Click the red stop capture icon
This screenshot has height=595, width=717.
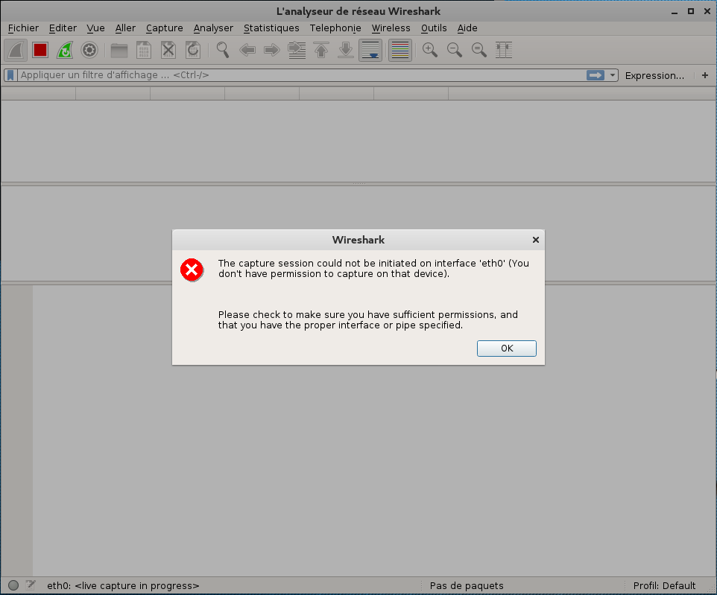[x=40, y=50]
